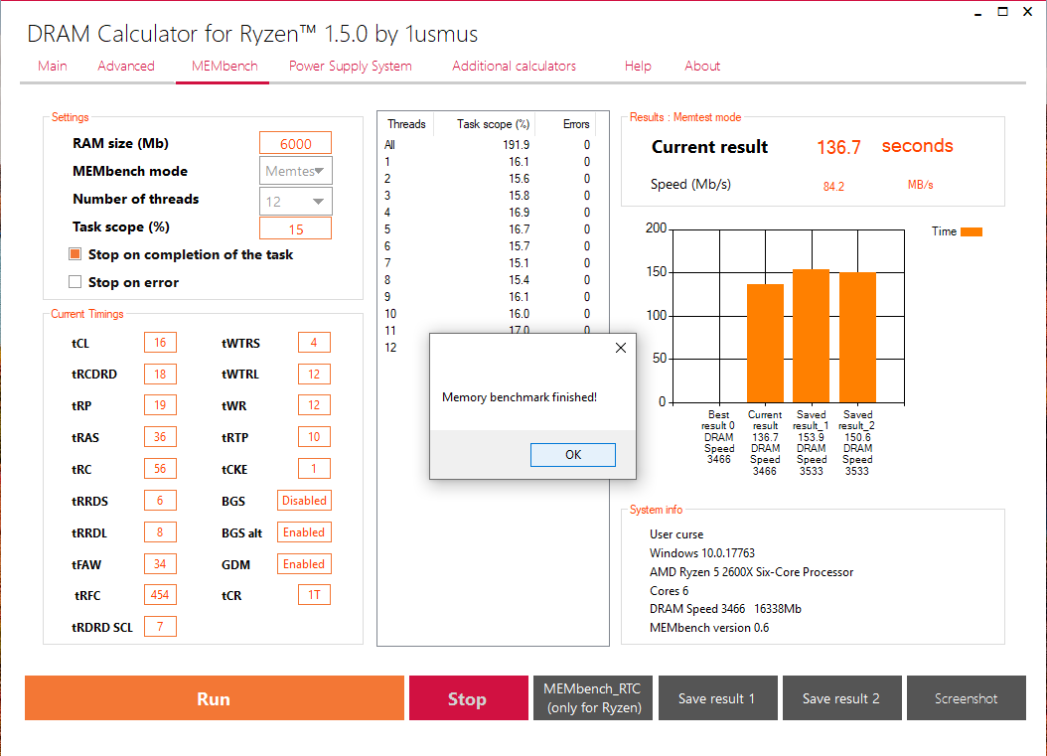This screenshot has width=1047, height=756.
Task: Click the tRAS value field 36
Action: point(160,437)
